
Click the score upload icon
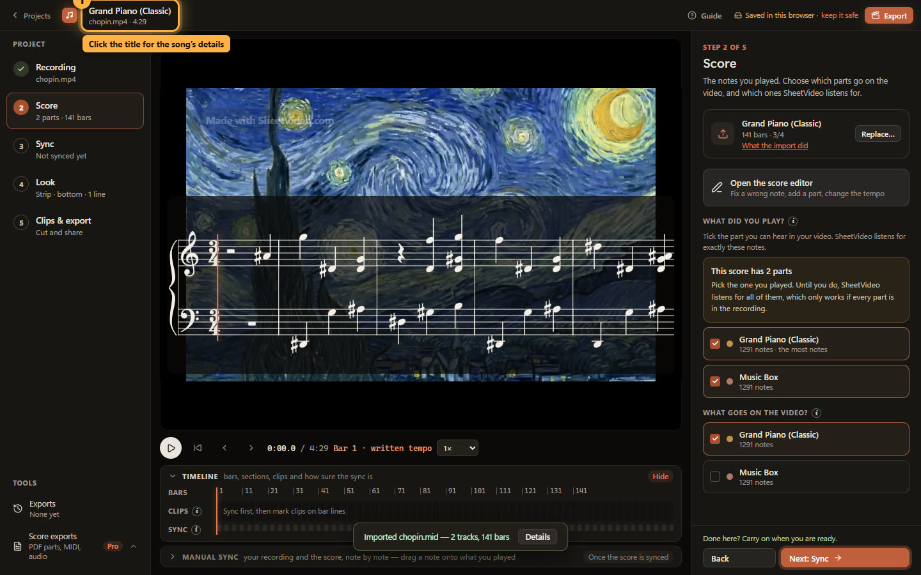[723, 134]
